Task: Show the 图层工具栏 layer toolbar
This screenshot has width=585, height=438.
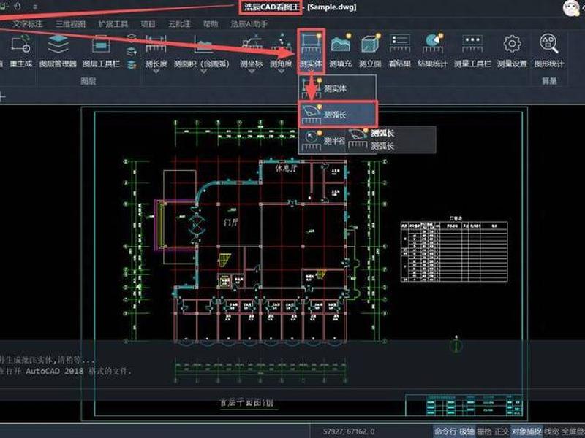Action: (x=101, y=50)
